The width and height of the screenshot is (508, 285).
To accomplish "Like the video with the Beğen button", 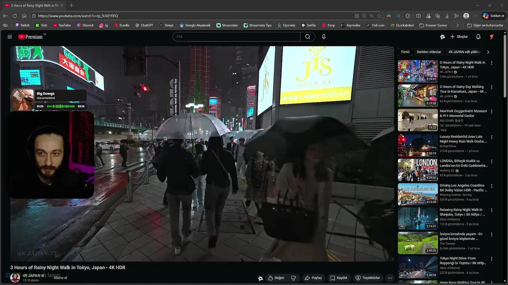I will click(x=276, y=278).
